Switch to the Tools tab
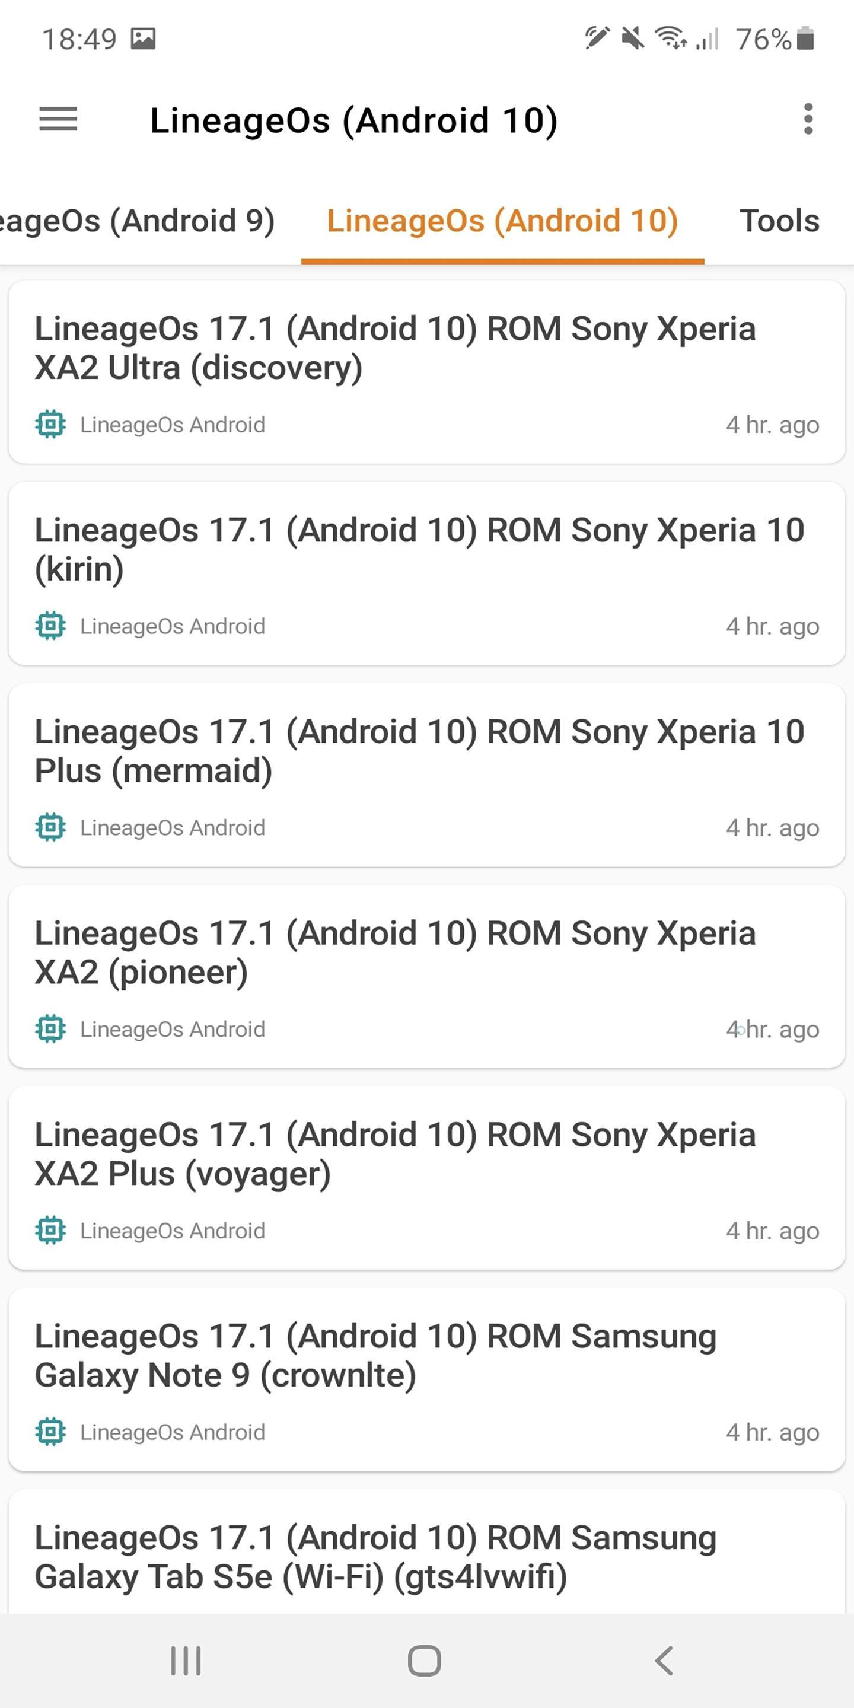 point(779,221)
